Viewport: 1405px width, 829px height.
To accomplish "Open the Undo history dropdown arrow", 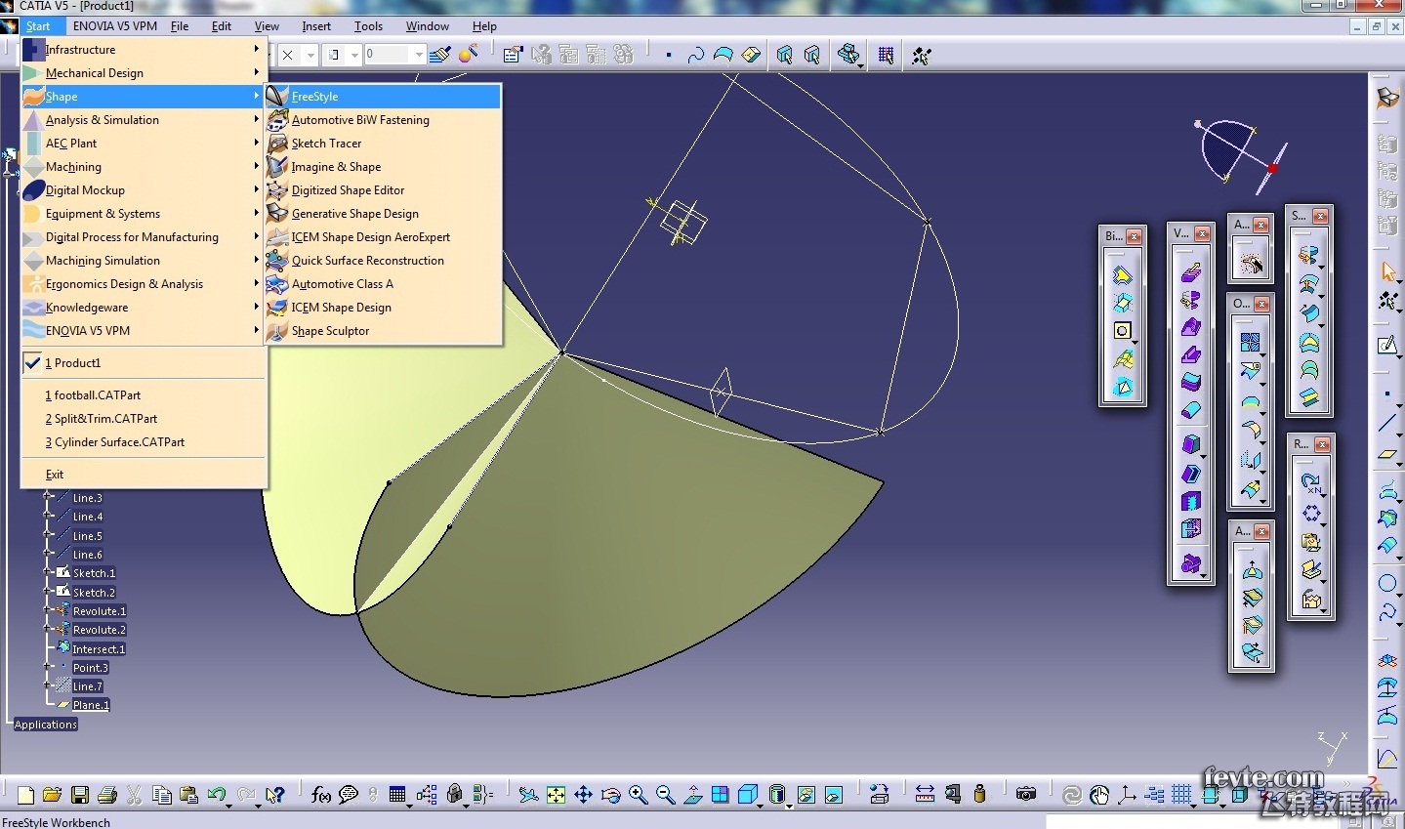I will [x=228, y=804].
